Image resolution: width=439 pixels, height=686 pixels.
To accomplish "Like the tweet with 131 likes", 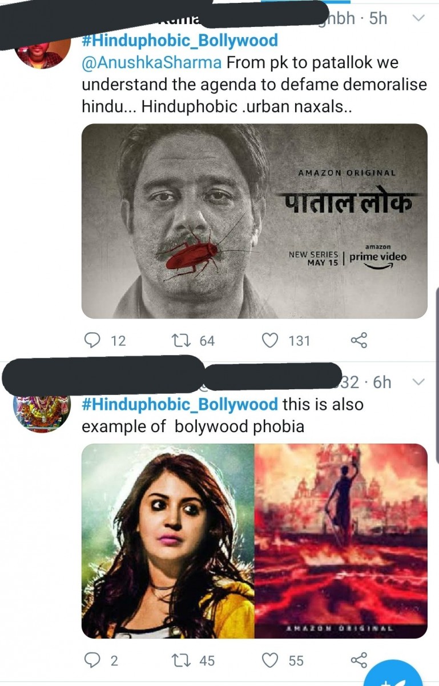I will pyautogui.click(x=269, y=341).
